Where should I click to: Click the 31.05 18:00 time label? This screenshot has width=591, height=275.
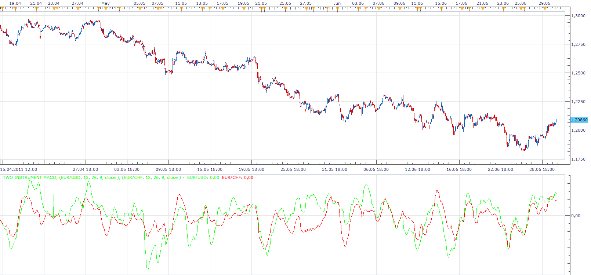[x=334, y=169]
